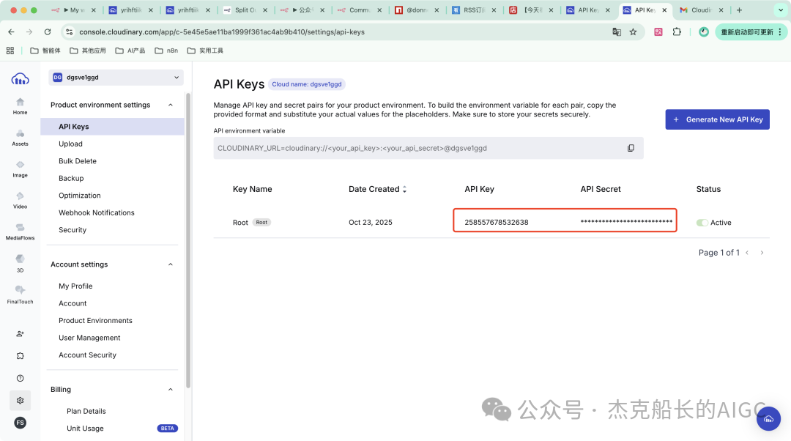Click the masked API Secret value
Screen dimensions: 791x441
point(626,221)
